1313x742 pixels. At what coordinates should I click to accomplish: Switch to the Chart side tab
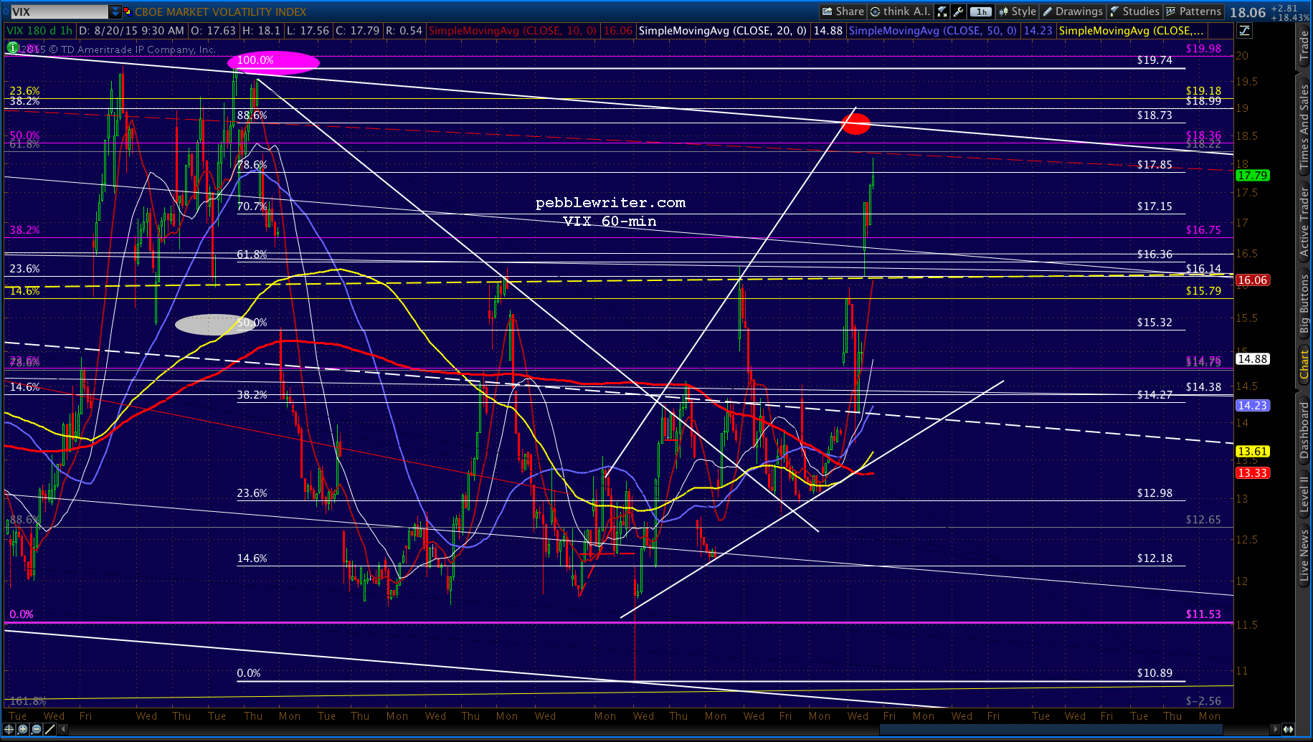[1304, 364]
